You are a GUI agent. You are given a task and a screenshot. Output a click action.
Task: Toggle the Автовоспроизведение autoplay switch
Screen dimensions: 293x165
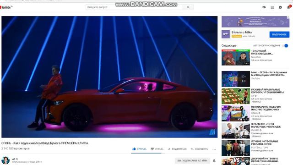(x=286, y=46)
